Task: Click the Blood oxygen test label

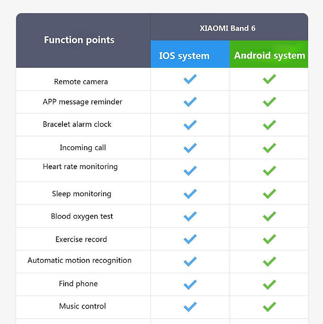Action: 82,216
